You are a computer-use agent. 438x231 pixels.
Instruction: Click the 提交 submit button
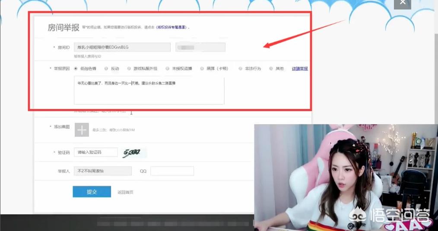click(92, 192)
